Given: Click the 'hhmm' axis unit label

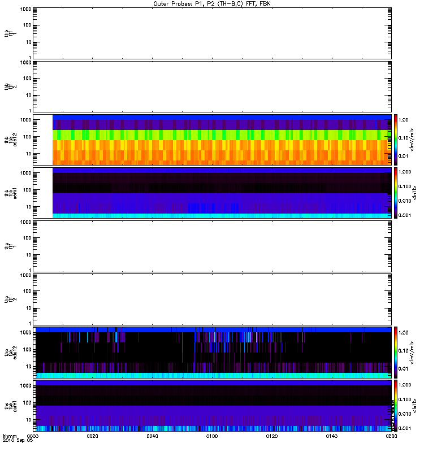Looking at the screenshot, I should click(x=10, y=436).
